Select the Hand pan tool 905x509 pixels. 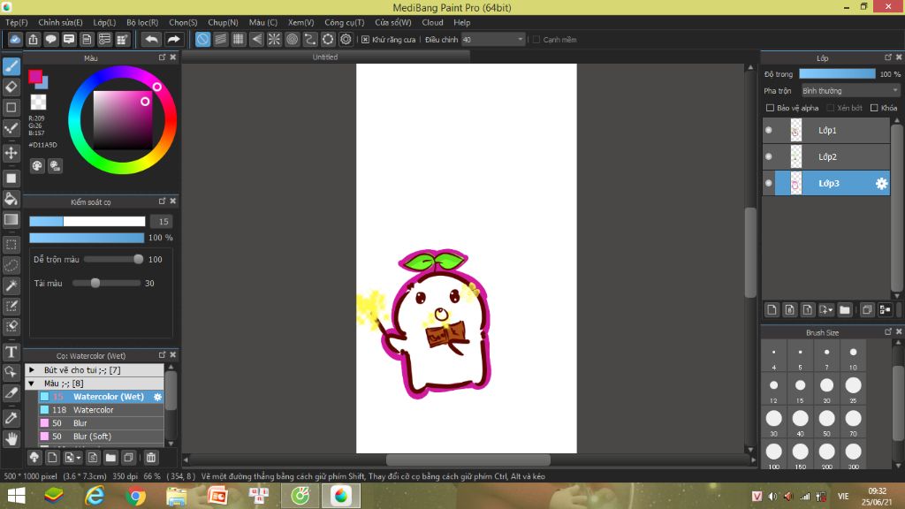(x=11, y=439)
